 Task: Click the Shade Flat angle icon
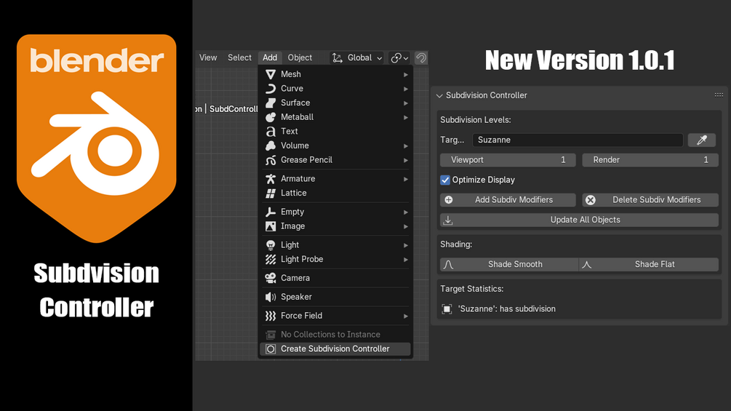[586, 264]
